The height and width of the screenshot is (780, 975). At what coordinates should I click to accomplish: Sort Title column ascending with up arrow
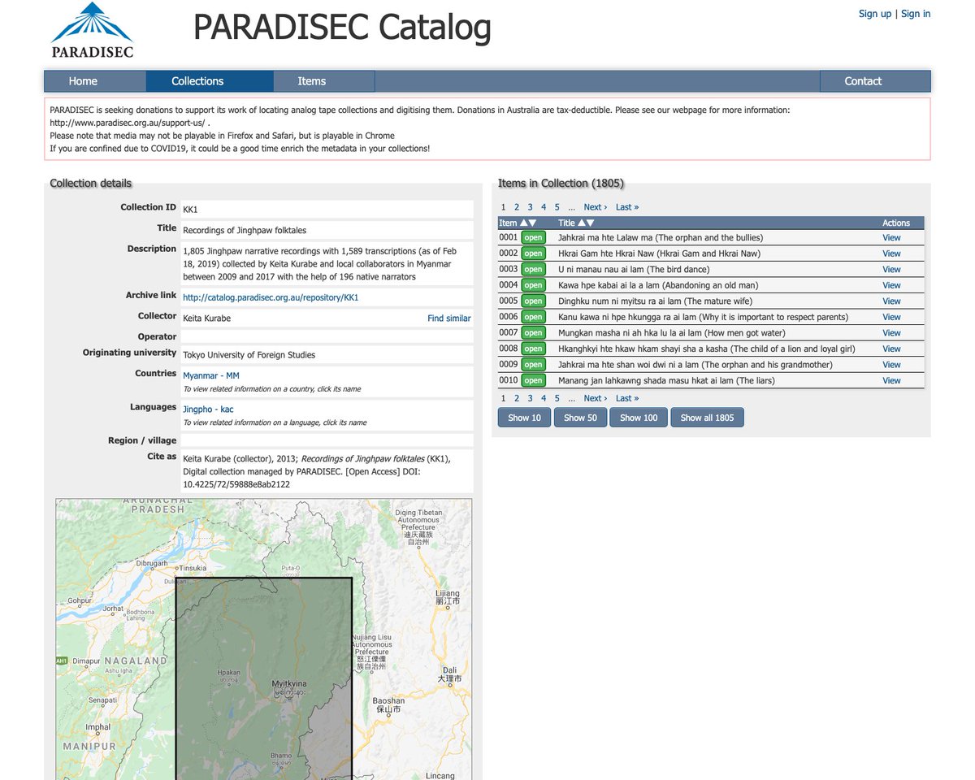click(x=582, y=223)
